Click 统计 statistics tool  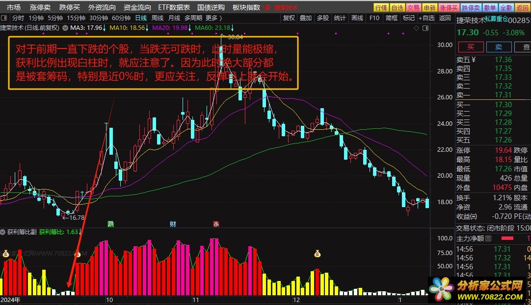point(340,18)
